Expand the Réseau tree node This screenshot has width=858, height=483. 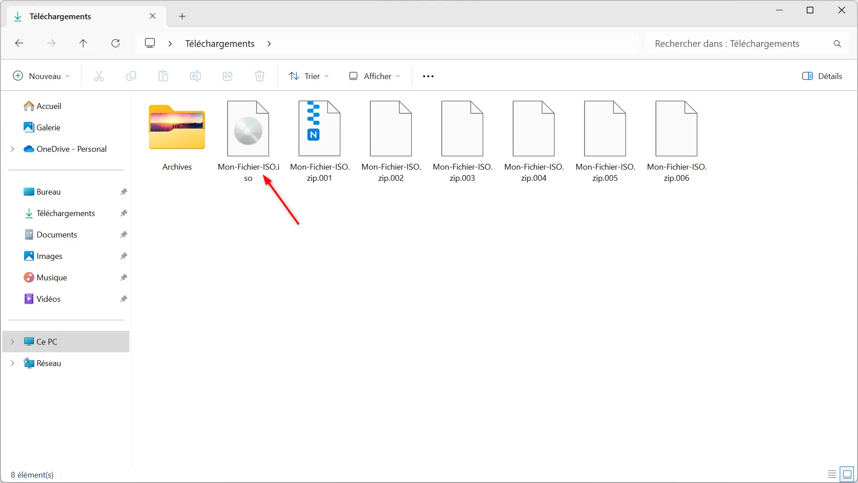pos(12,363)
